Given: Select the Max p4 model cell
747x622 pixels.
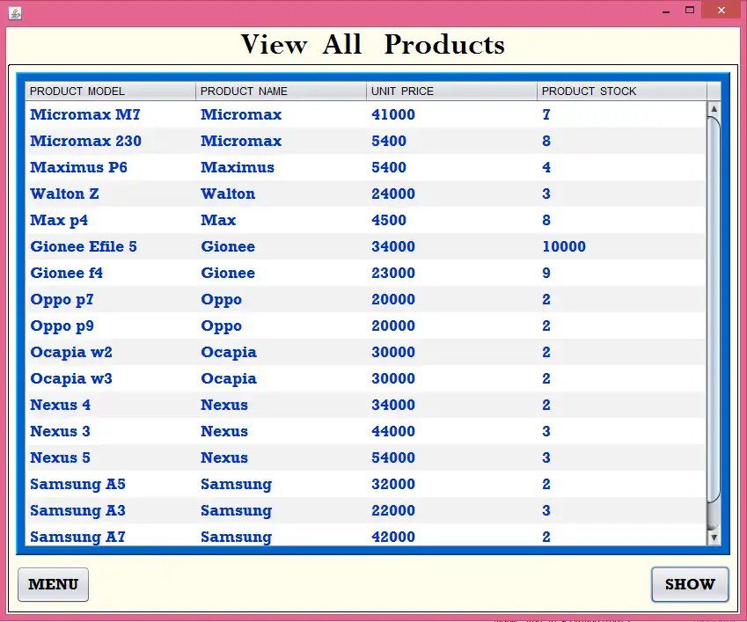Looking at the screenshot, I should click(111, 220).
